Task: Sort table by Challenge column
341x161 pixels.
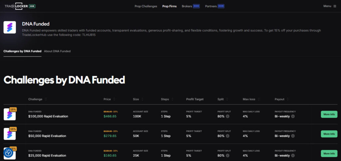Action: (46, 99)
